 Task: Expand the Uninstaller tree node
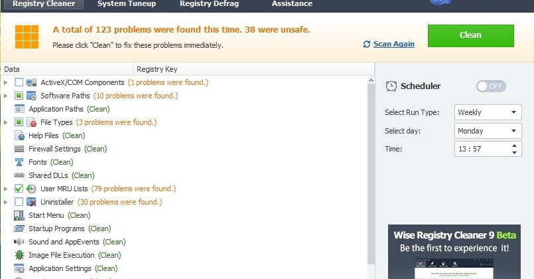tap(6, 202)
